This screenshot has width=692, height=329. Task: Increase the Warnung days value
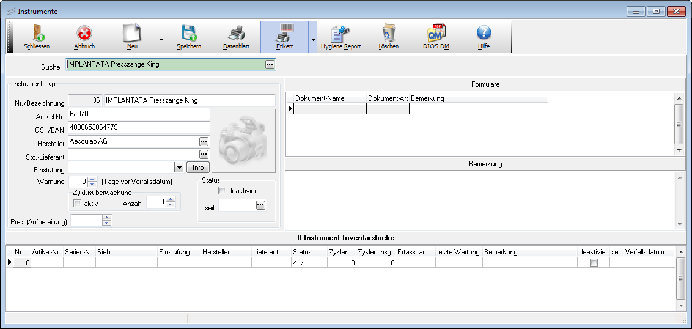point(92,179)
